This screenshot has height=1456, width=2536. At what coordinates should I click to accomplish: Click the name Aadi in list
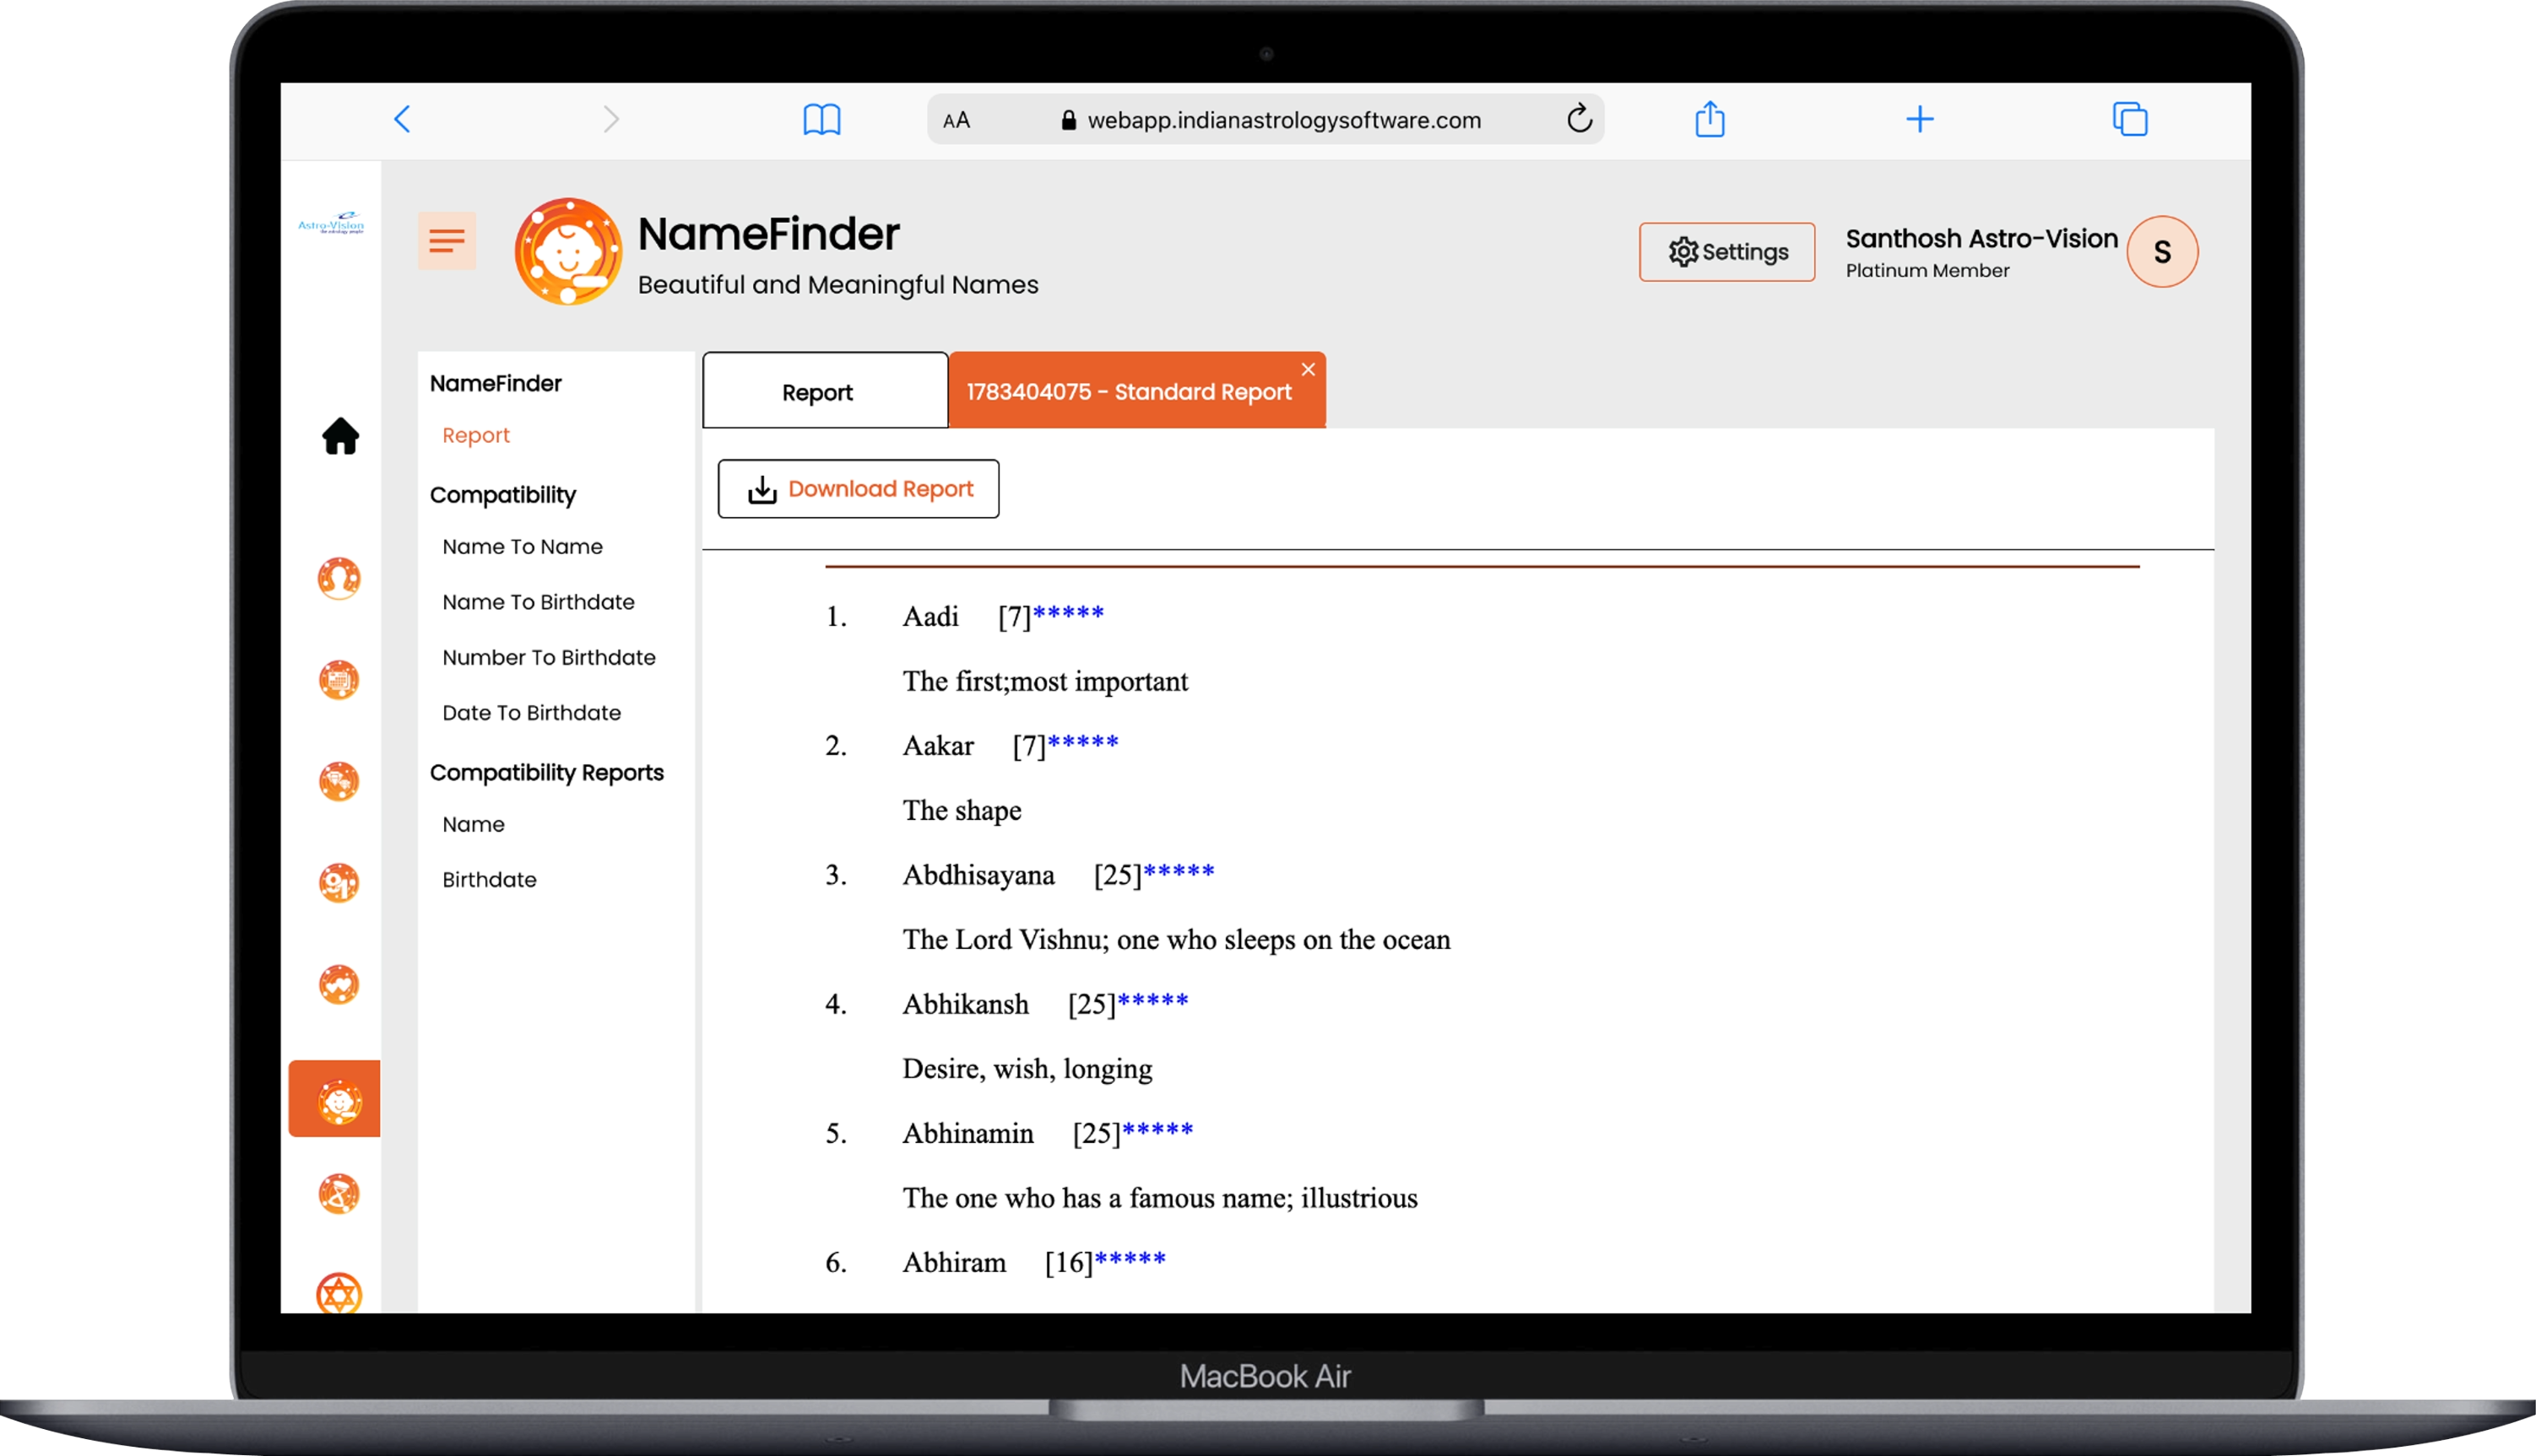(x=930, y=617)
